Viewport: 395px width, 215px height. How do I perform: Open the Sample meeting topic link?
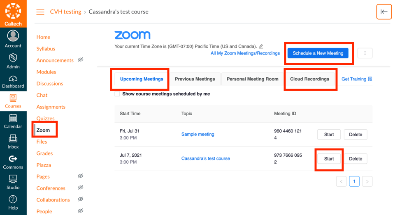click(x=197, y=134)
